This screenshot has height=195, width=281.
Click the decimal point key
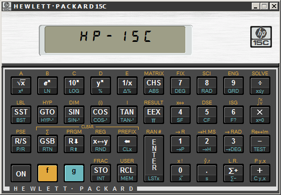pyautogui.click(x=207, y=173)
